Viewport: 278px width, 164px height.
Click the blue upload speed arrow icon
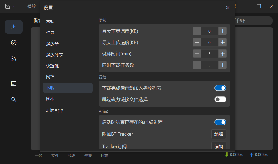(x=251, y=155)
